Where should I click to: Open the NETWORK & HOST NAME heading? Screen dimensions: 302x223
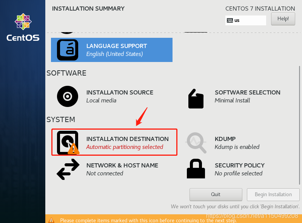point(122,165)
